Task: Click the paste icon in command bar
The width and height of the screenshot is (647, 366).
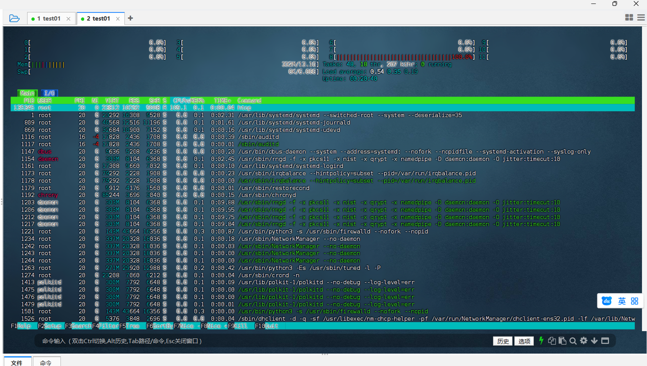Action: pyautogui.click(x=562, y=341)
